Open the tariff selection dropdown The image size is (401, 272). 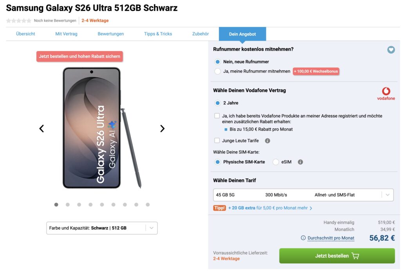tap(303, 195)
